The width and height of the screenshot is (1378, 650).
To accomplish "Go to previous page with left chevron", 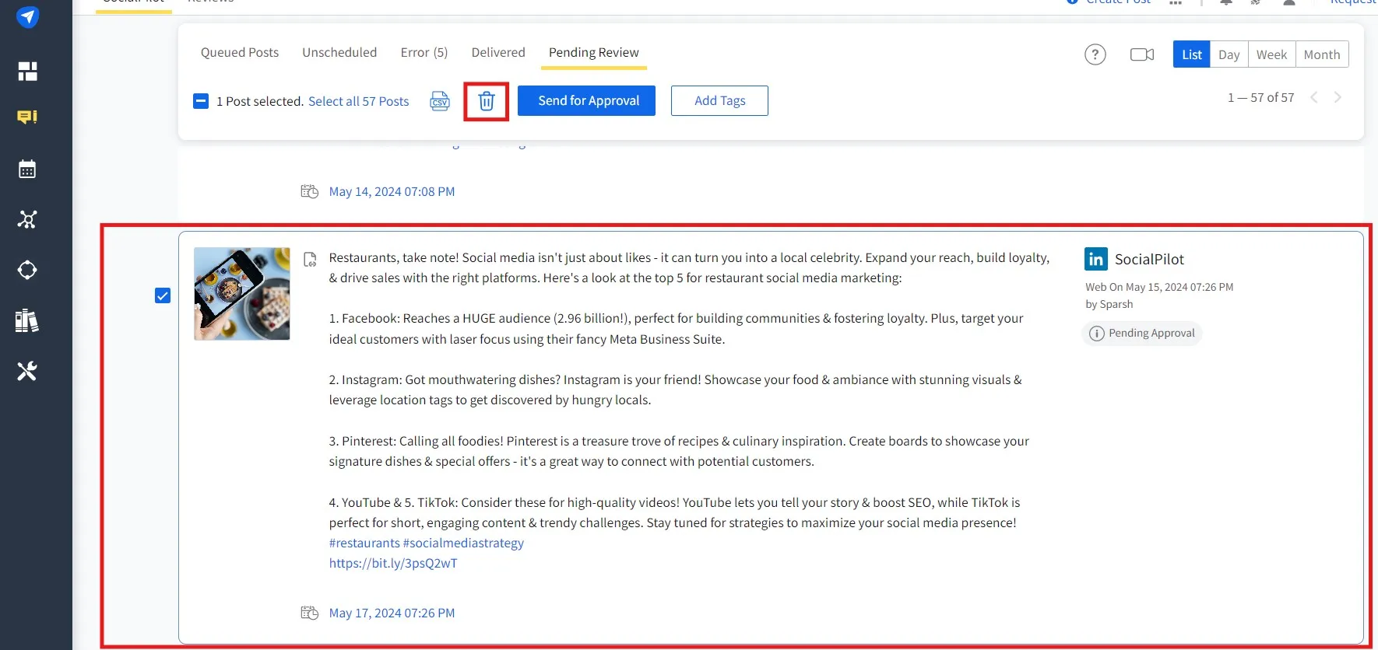I will pyautogui.click(x=1314, y=97).
